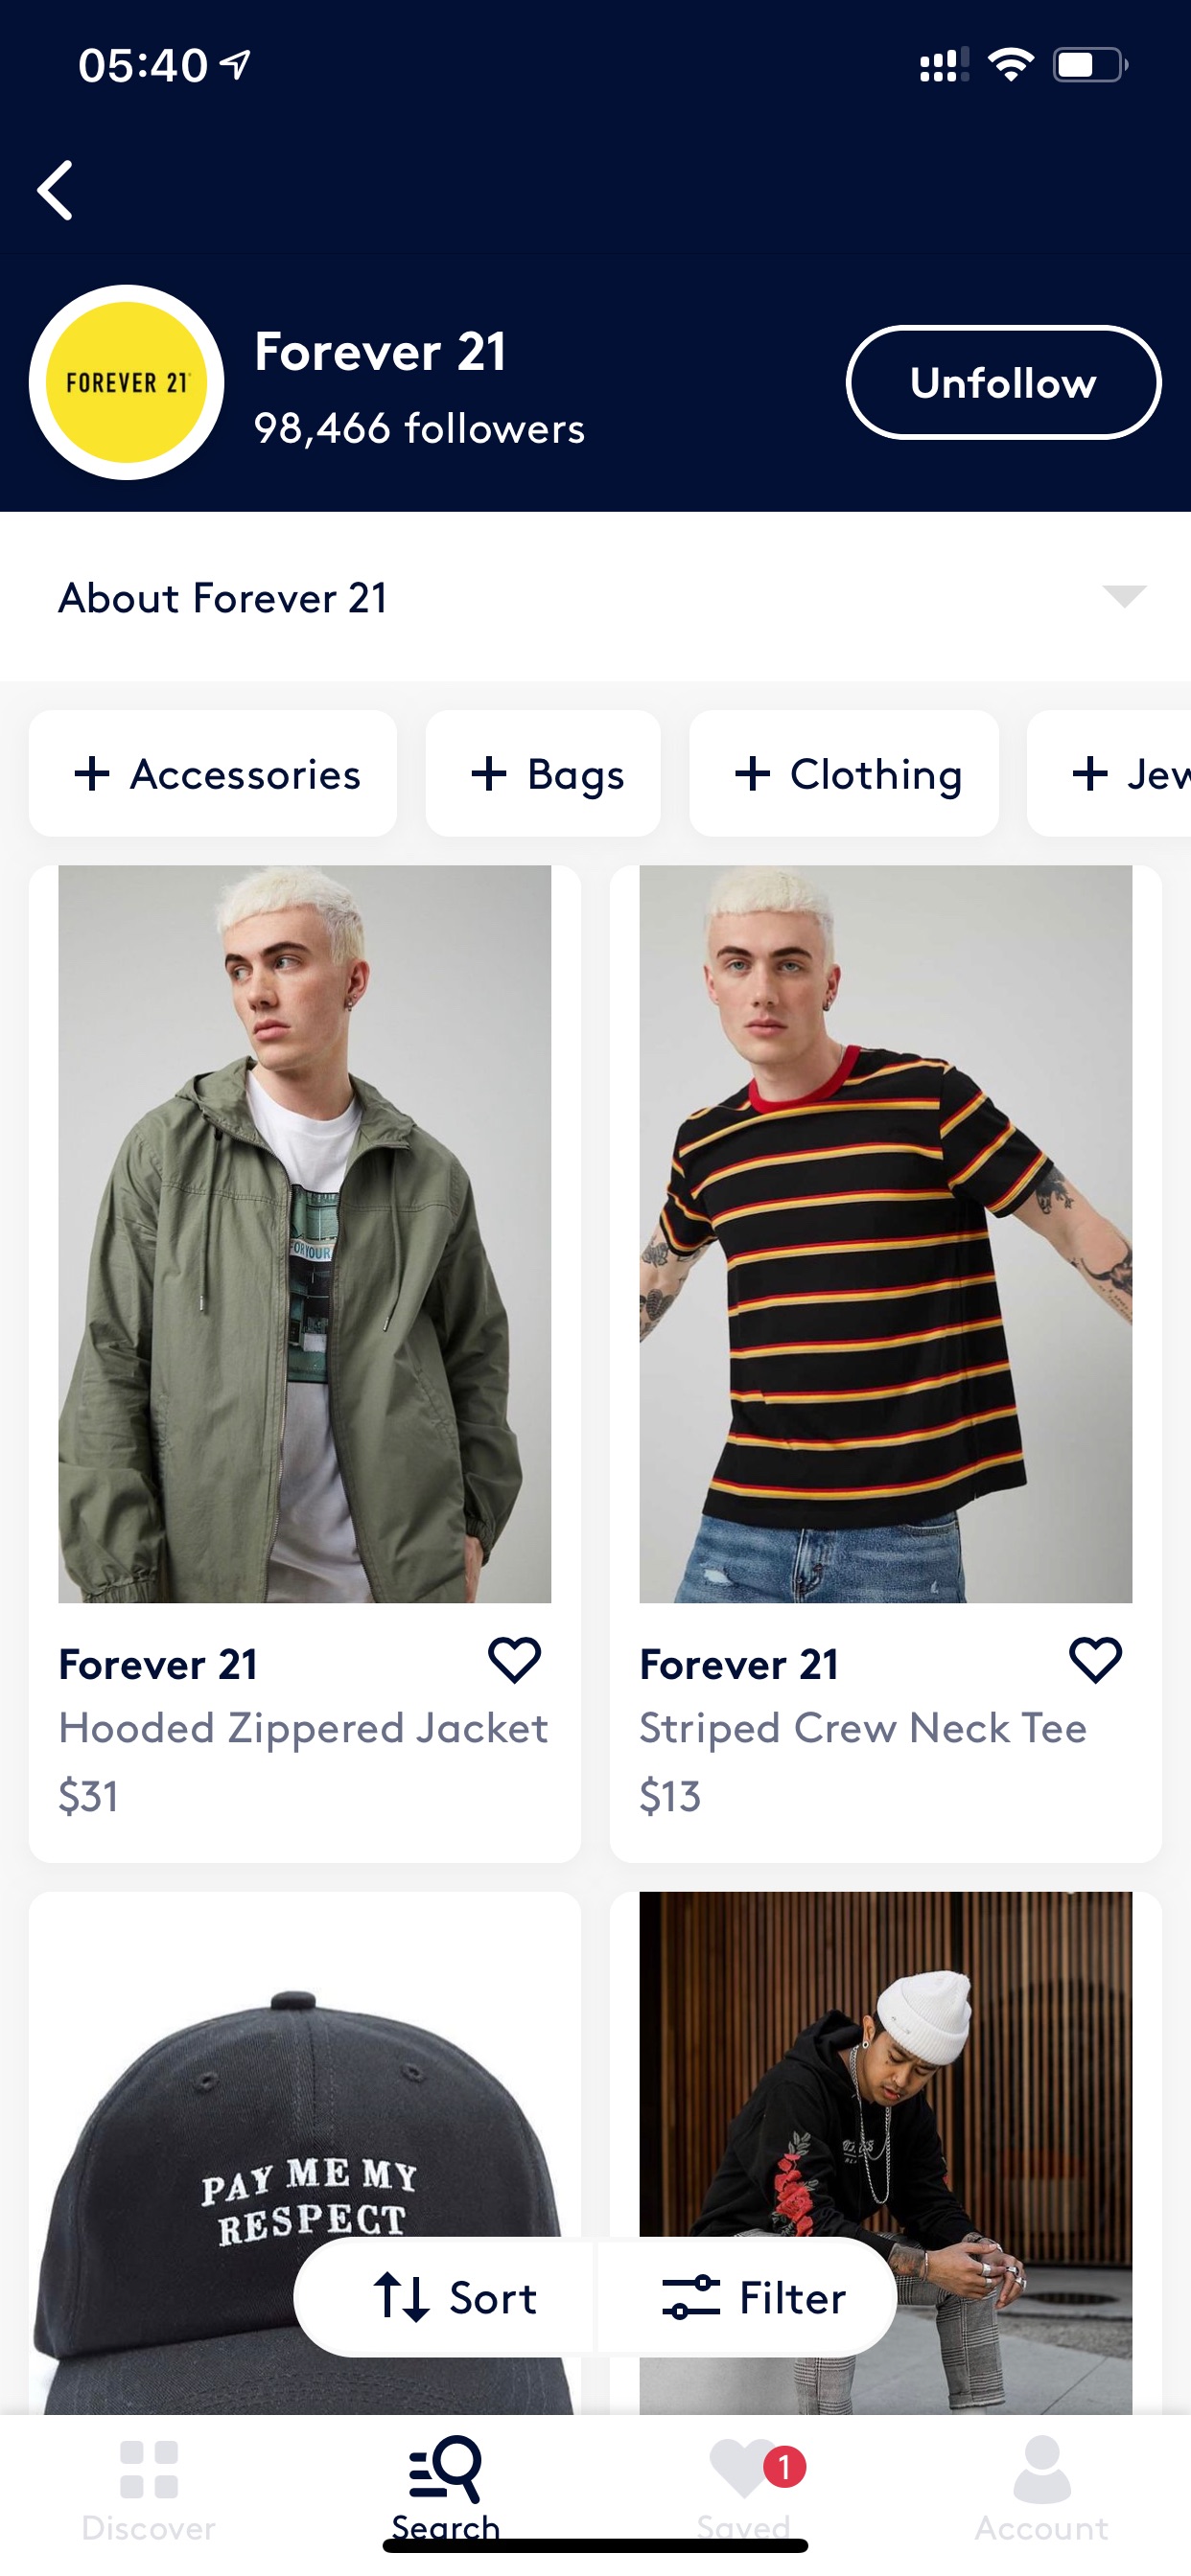
Task: Add the partially visible Jewelry filter
Action: point(1109,773)
